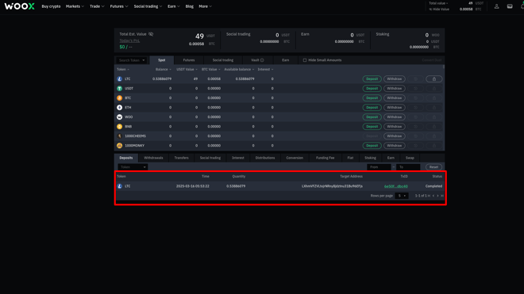Click the LTC coin icon in Spot list
This screenshot has height=294, width=524.
tap(119, 79)
